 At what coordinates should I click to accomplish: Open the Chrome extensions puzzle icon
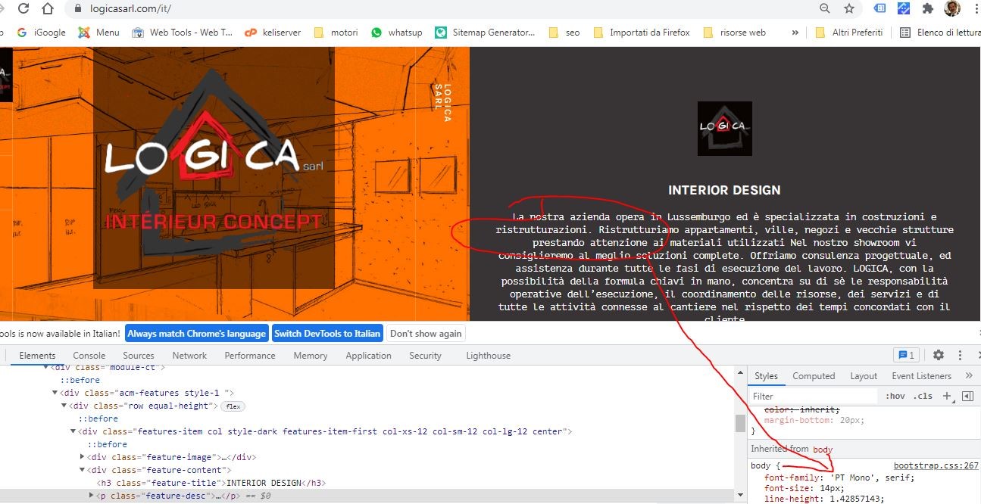928,8
